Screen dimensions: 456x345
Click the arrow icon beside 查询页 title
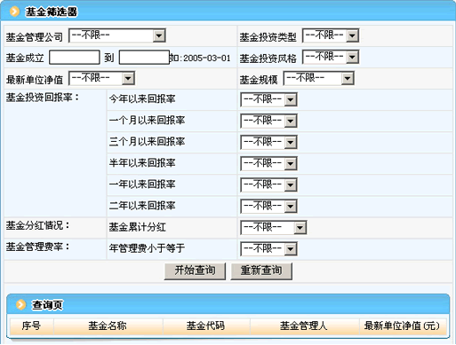pyautogui.click(x=21, y=304)
